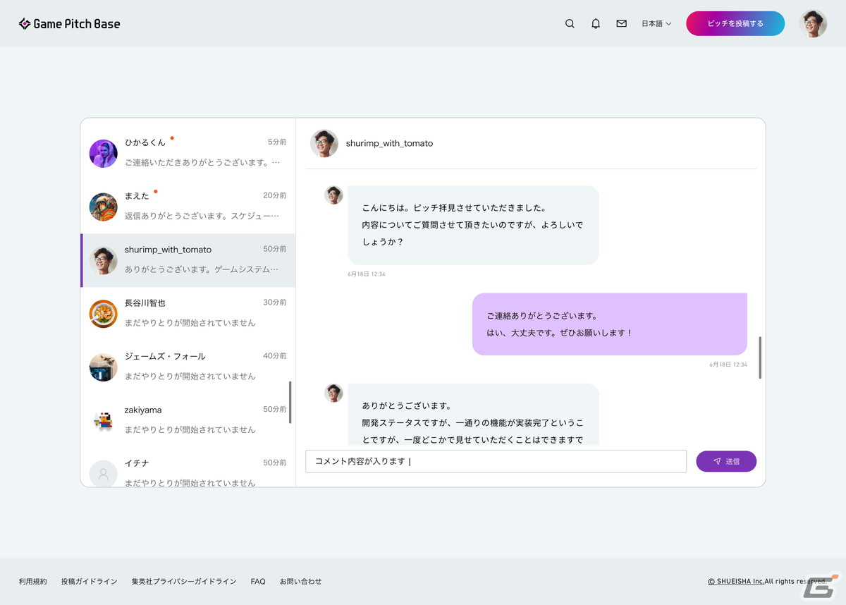Click shurimp_with_tomato's avatar in chat header
Image resolution: width=846 pixels, height=605 pixels.
(x=324, y=143)
